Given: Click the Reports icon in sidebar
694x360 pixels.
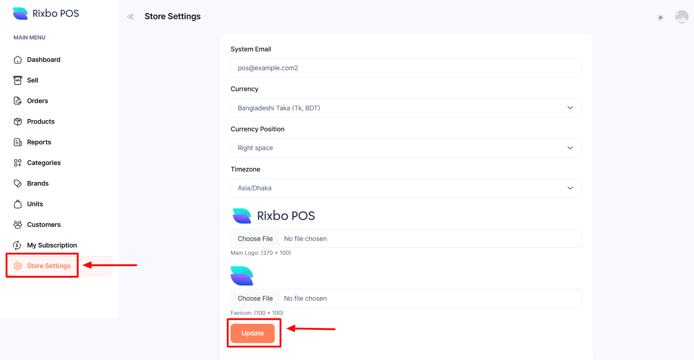Looking at the screenshot, I should coord(18,142).
